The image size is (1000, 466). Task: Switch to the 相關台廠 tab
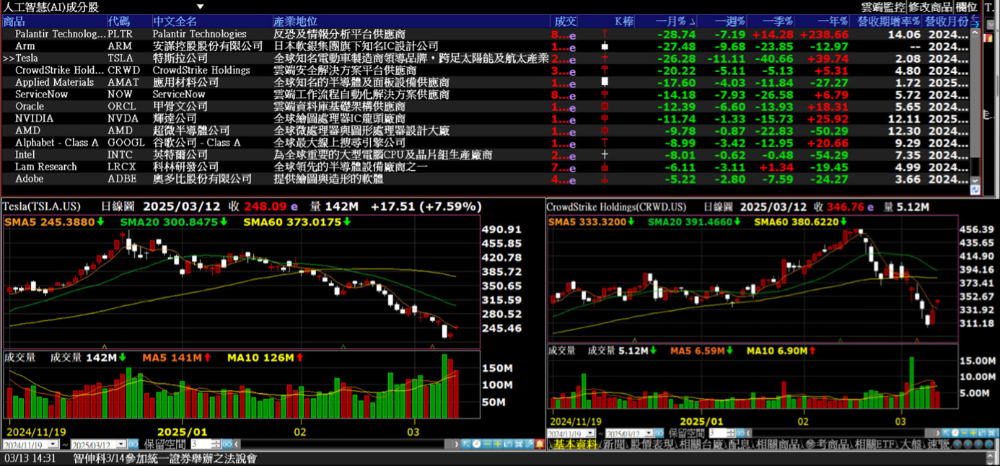point(701,444)
